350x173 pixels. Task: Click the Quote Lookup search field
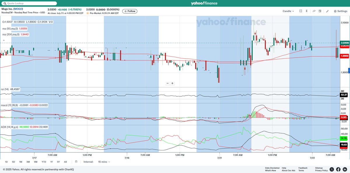click(x=30, y=3)
